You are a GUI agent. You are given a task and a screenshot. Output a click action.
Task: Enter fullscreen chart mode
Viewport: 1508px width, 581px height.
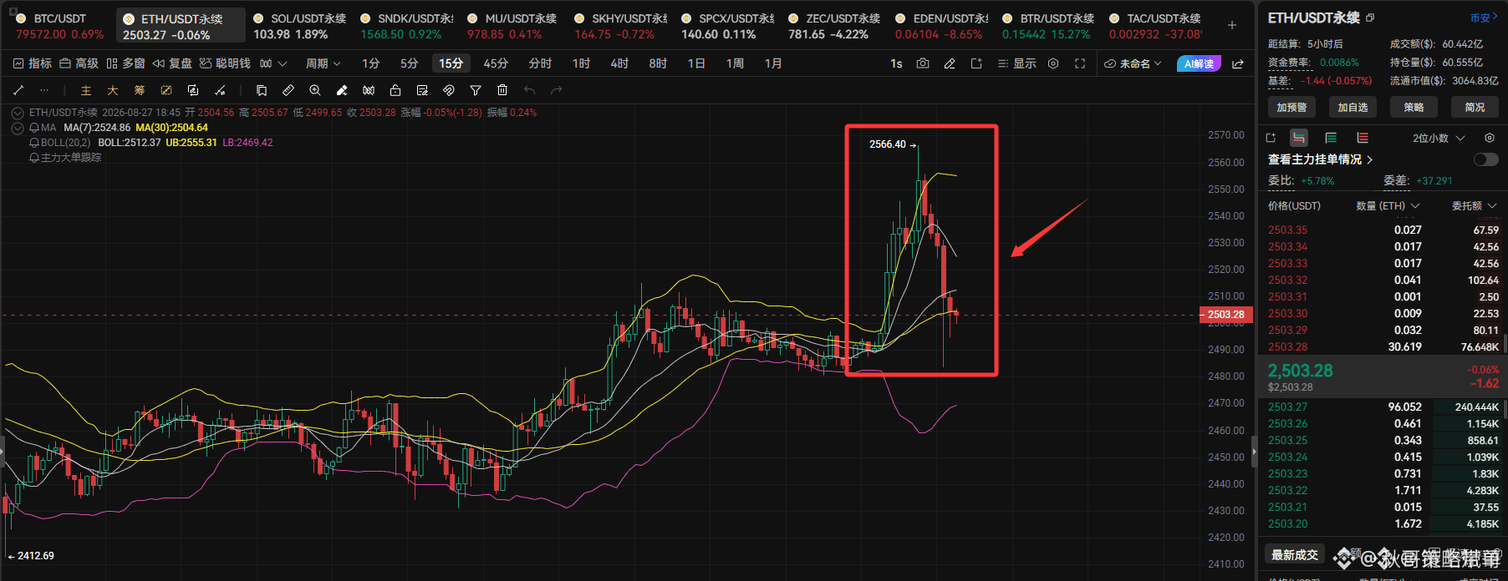[1080, 63]
